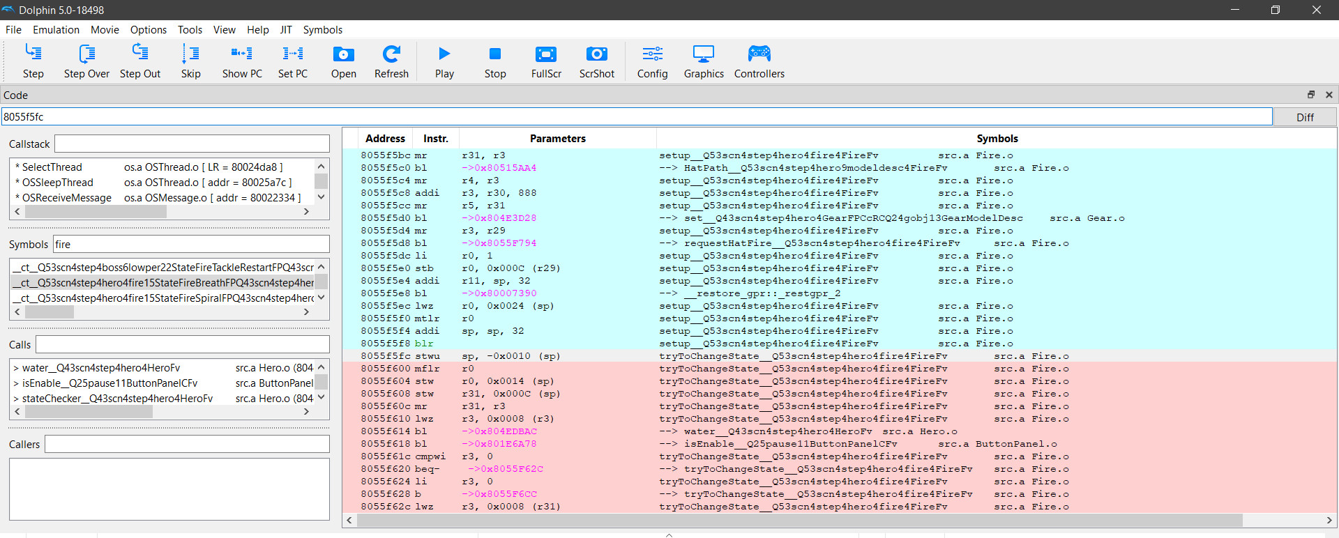Open the Symbols menu
Viewport: 1339px width, 538px height.
pos(322,30)
